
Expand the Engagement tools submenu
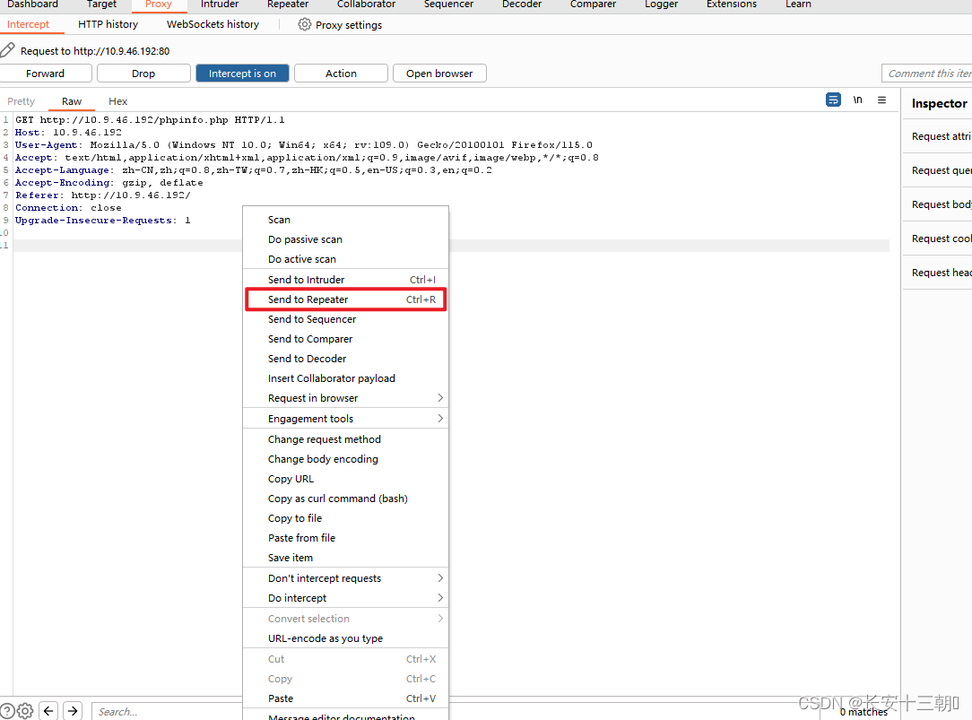pyautogui.click(x=310, y=418)
